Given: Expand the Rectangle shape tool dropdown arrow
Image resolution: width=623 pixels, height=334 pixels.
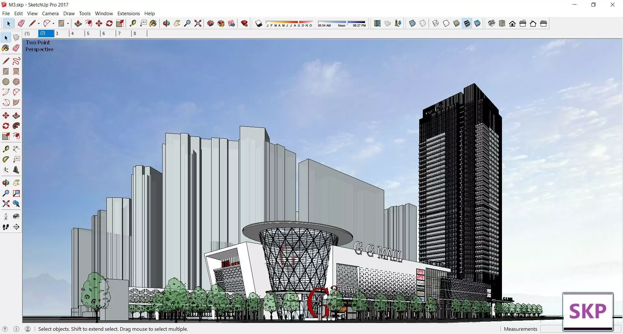Looking at the screenshot, I should point(68,23).
